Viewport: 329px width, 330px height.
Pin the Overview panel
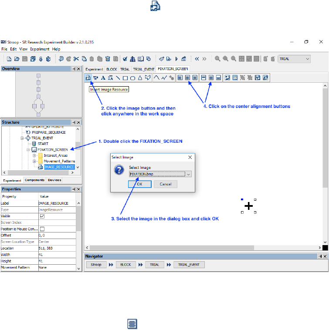tap(73, 69)
